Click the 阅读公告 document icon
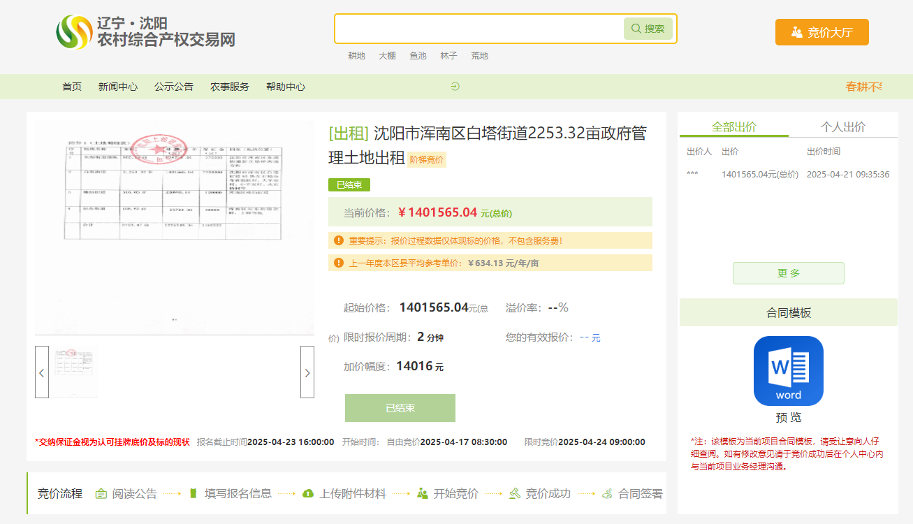 (x=101, y=493)
